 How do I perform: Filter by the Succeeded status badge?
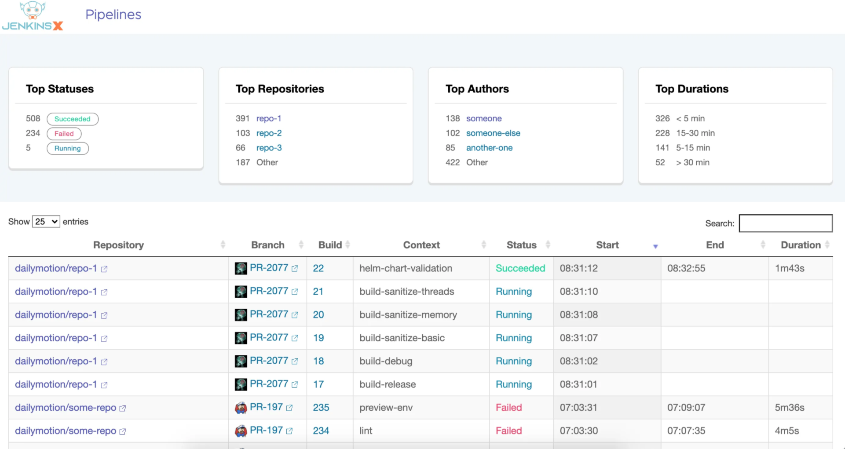73,119
